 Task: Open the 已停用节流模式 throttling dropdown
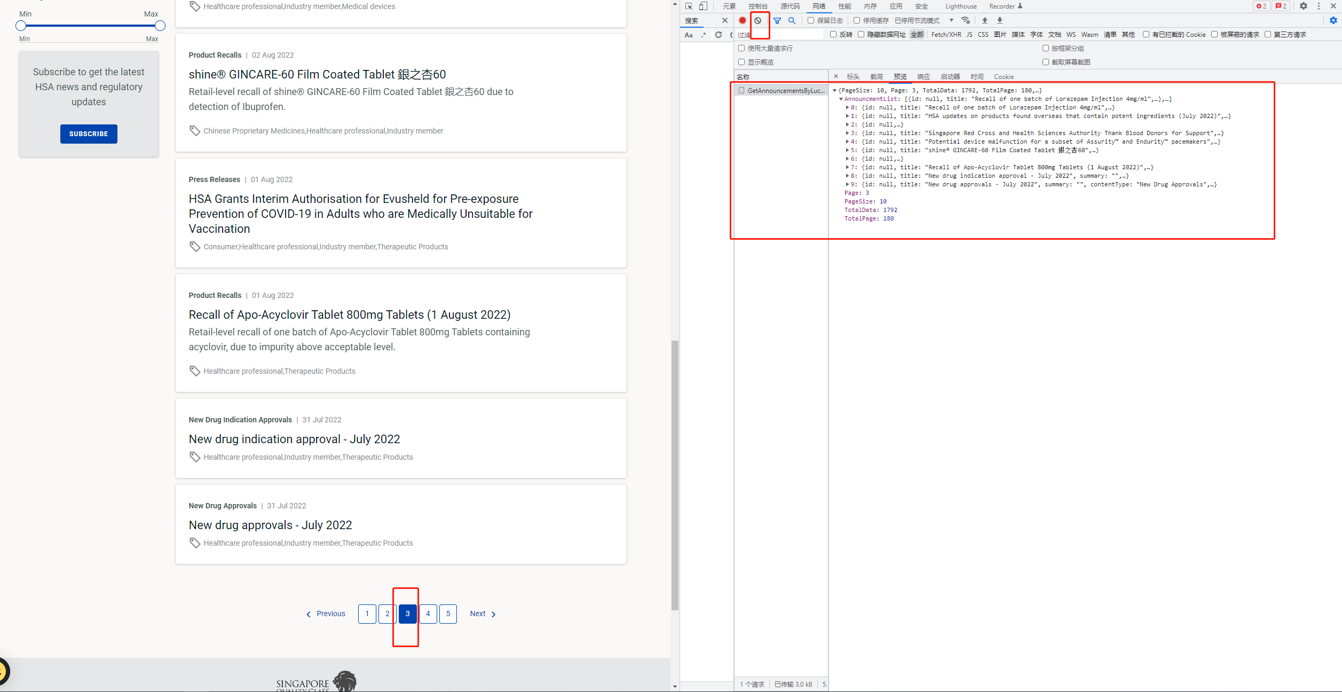coord(923,21)
